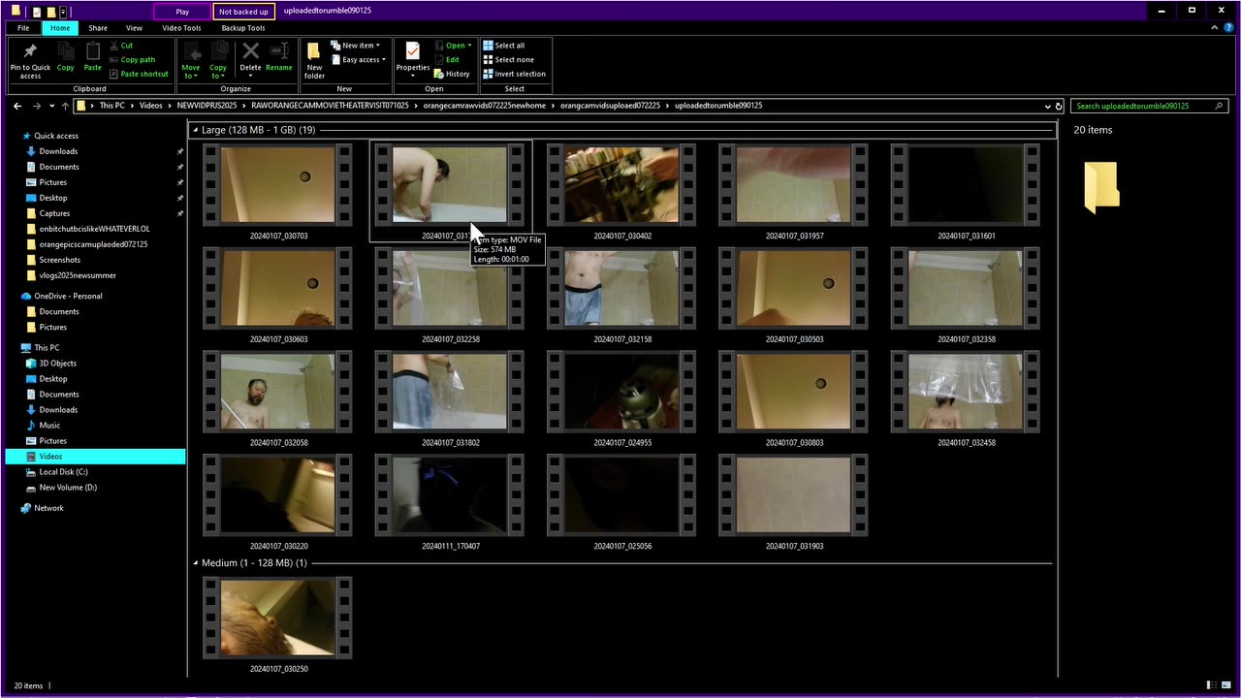Switch to details view in status bar

(1210, 686)
